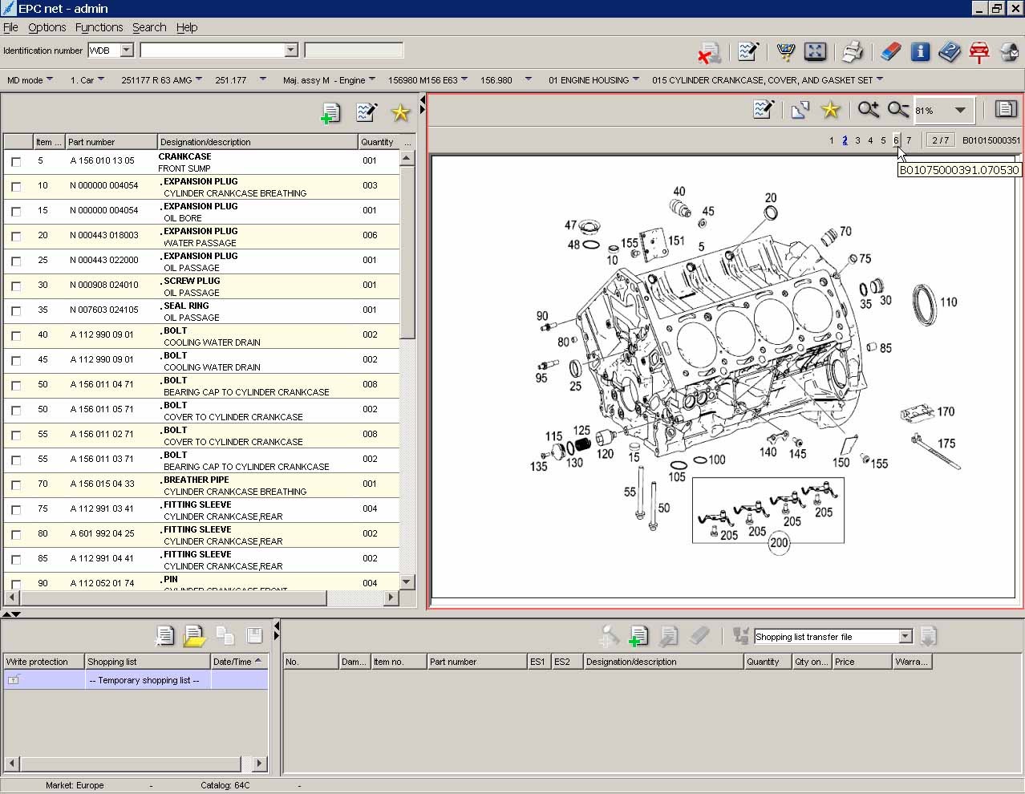The height and width of the screenshot is (794, 1025).
Task: Check the box for item 70 BREATHER PIPE
Action: (x=16, y=484)
